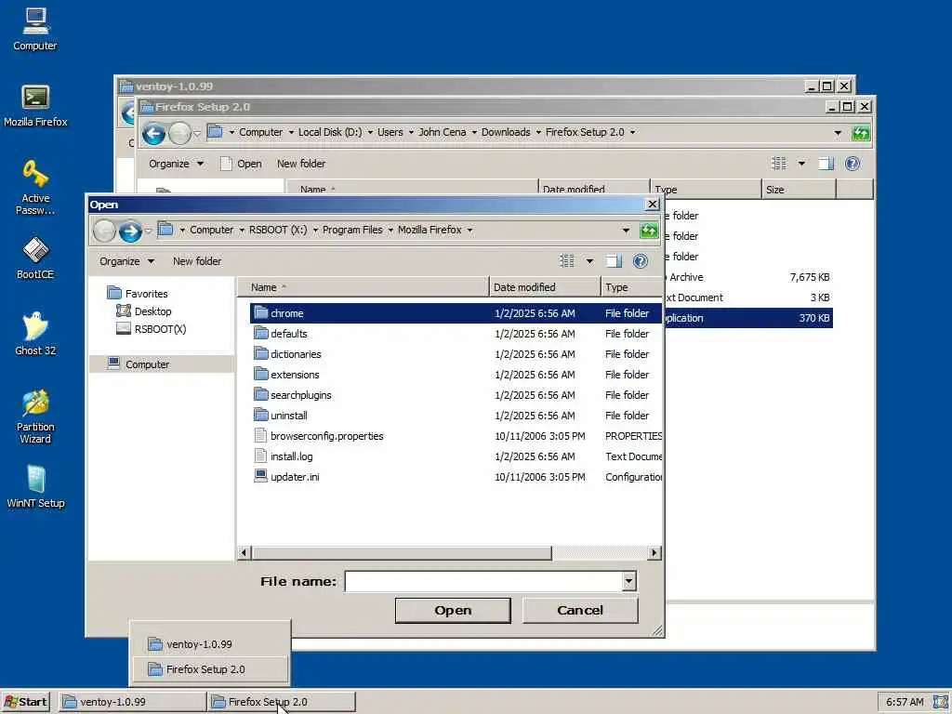
Task: Select the updater.ini file
Action: pyautogui.click(x=455, y=477)
